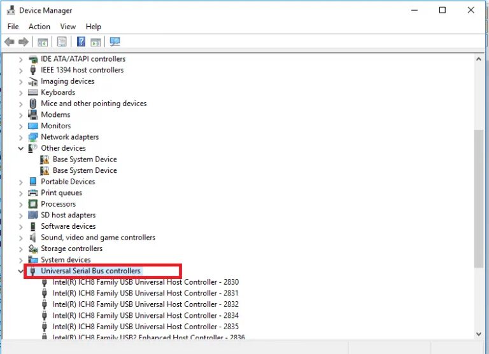Click warning icon of first Base System Device

point(45,160)
